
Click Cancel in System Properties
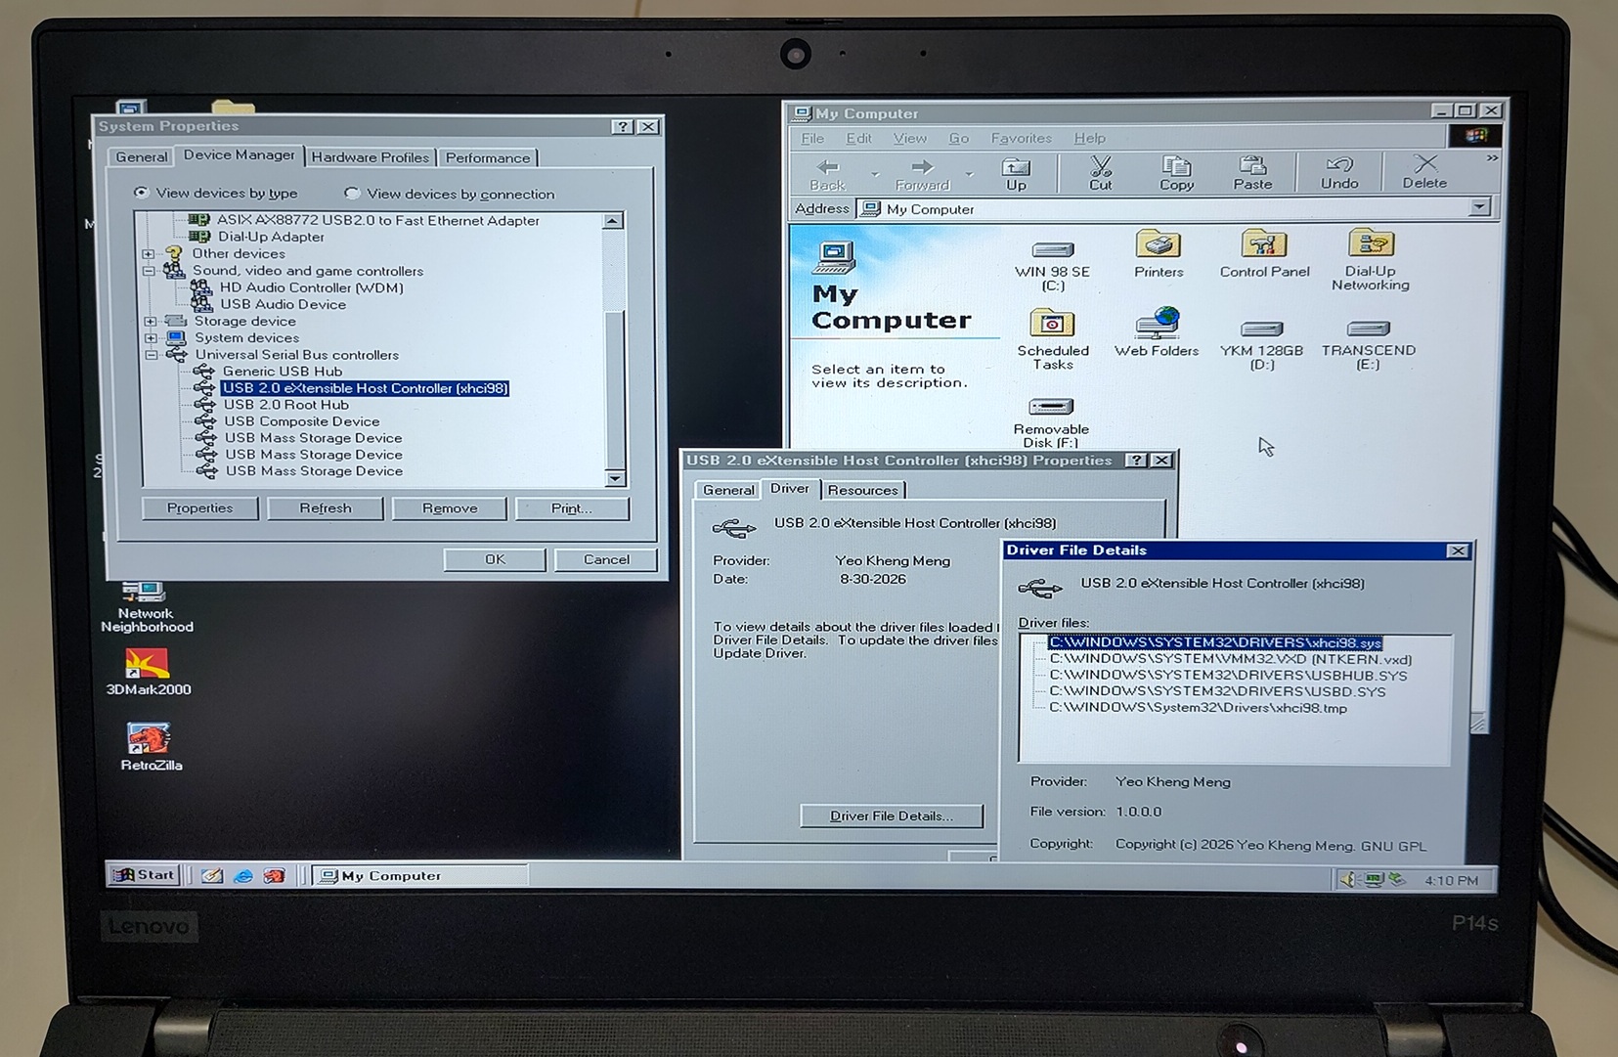(x=606, y=559)
